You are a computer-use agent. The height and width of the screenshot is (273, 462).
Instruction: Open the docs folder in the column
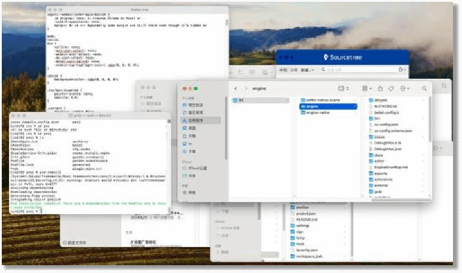[379, 155]
